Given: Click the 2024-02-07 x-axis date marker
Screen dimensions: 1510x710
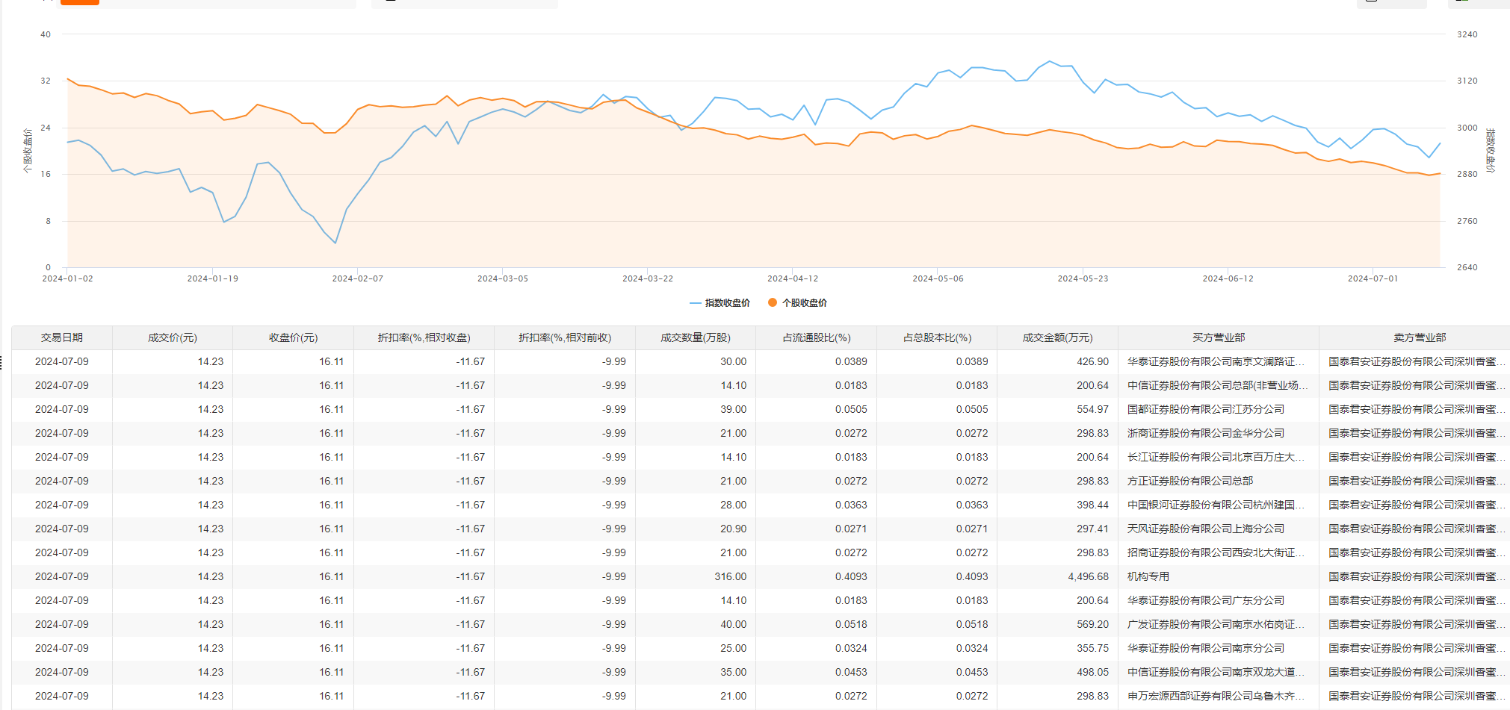Looking at the screenshot, I should (357, 278).
